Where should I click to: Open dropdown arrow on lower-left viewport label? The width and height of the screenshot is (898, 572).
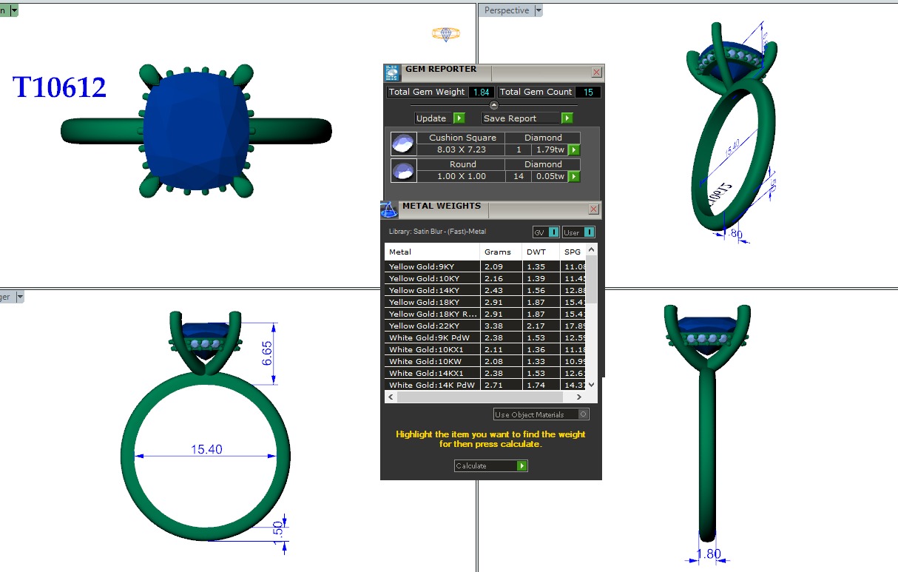click(x=20, y=297)
